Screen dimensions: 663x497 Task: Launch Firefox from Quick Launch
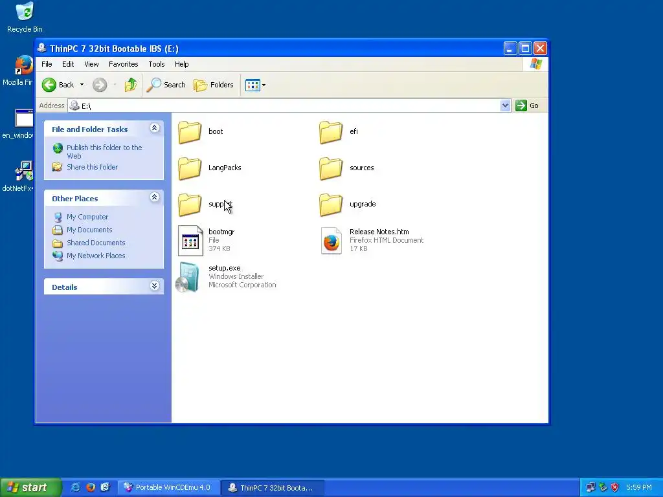tap(91, 487)
